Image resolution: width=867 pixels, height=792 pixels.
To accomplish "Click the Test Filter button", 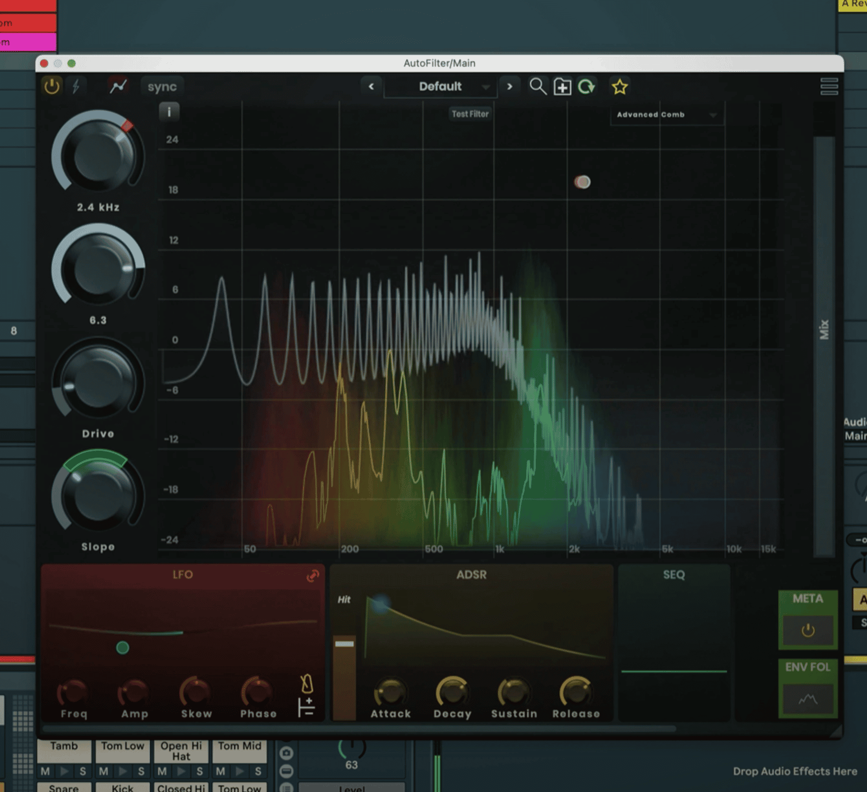I will point(470,114).
